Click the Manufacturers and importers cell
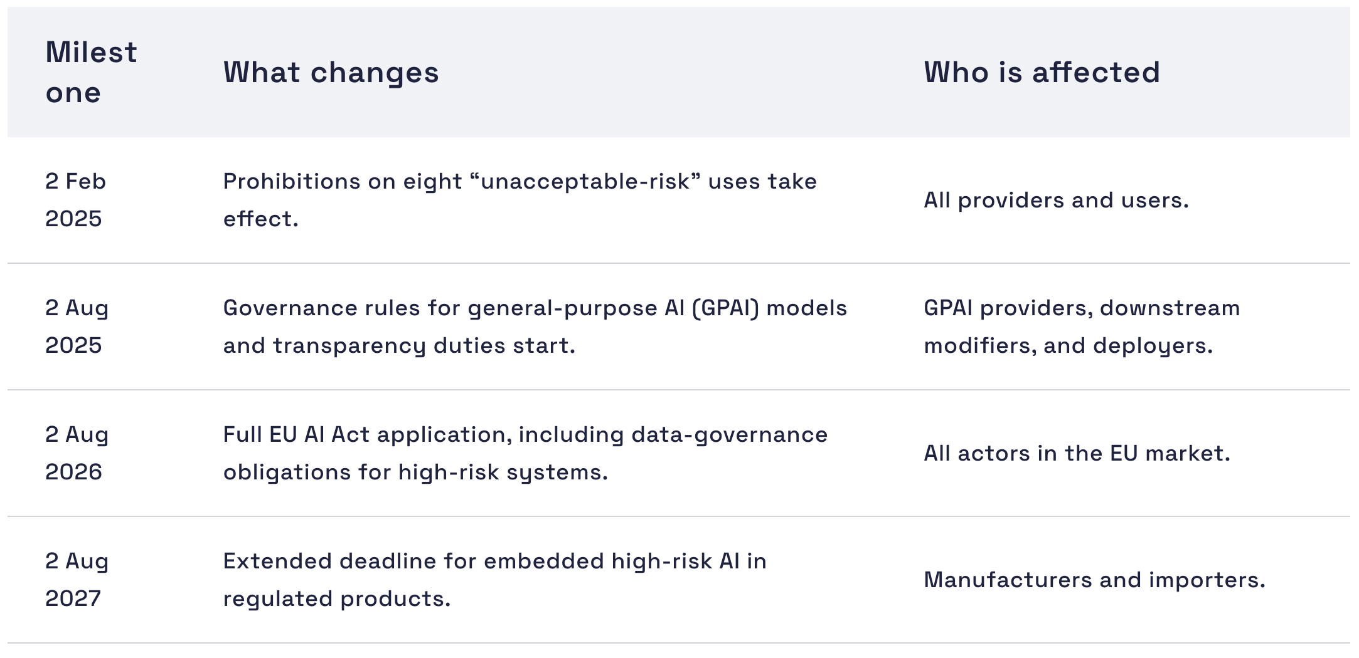Screen dimensions: 1359x658 click(x=1095, y=580)
